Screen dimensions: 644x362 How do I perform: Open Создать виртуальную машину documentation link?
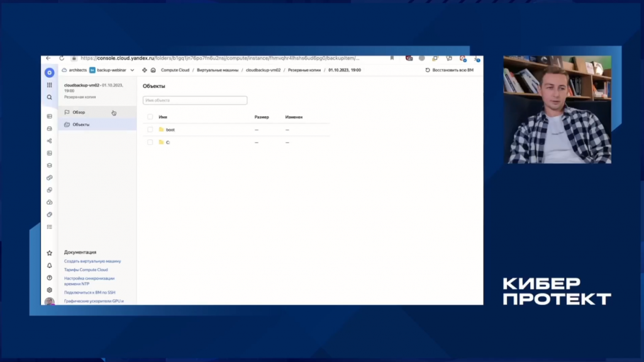(92, 261)
